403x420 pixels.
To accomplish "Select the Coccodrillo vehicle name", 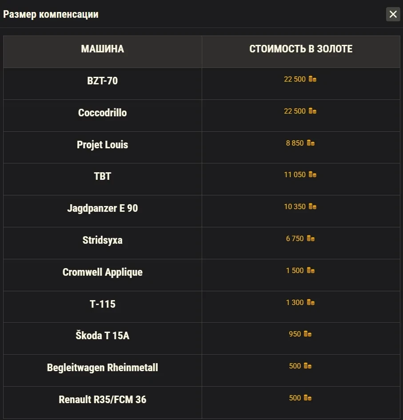I will [x=102, y=113].
